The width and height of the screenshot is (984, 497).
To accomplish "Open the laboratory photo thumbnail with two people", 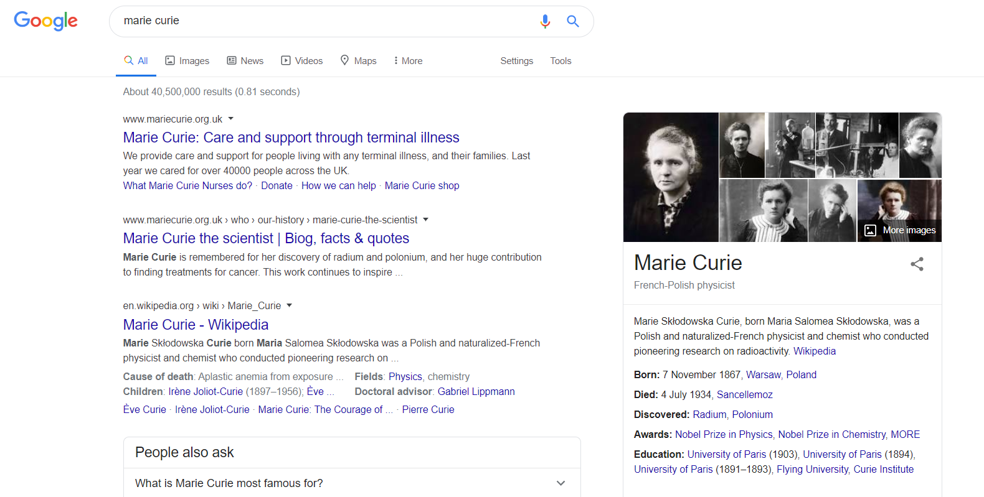I will pyautogui.click(x=857, y=145).
